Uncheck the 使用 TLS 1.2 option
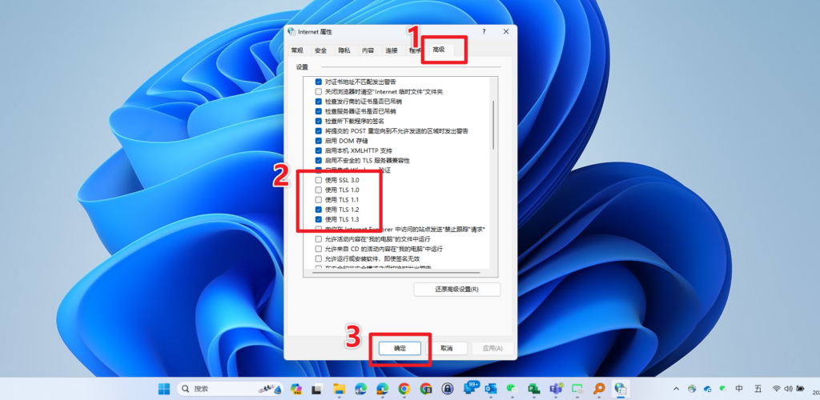The height and width of the screenshot is (400, 820). tap(319, 209)
